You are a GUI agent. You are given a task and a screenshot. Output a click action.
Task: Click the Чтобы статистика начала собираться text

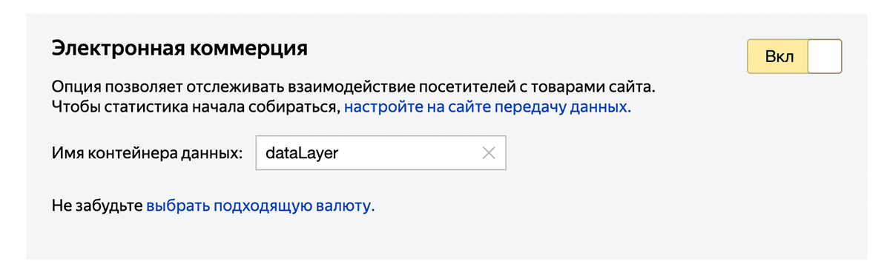[196, 106]
